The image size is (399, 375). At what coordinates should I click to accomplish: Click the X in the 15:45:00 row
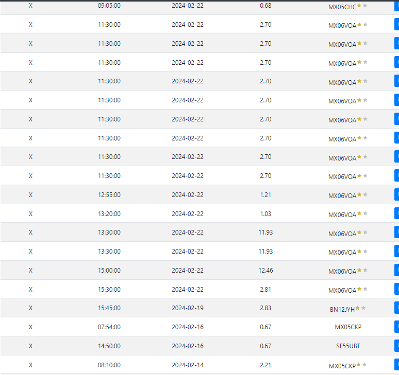click(x=30, y=308)
